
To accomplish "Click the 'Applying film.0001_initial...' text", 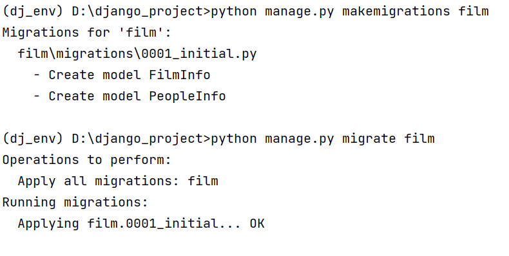I will tap(130, 224).
